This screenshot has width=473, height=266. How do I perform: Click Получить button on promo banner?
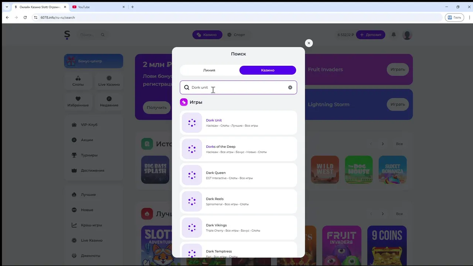[x=157, y=108]
